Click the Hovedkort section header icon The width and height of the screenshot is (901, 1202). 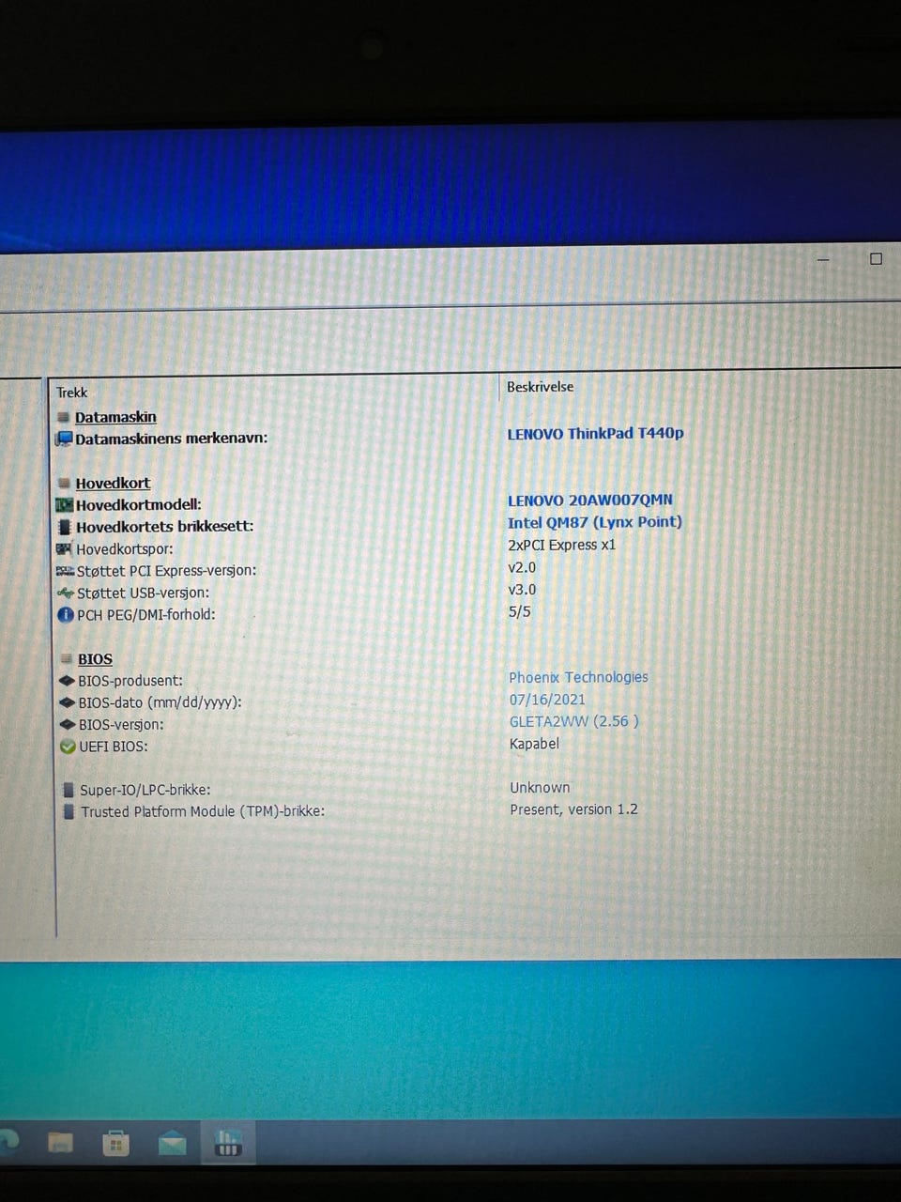point(64,484)
